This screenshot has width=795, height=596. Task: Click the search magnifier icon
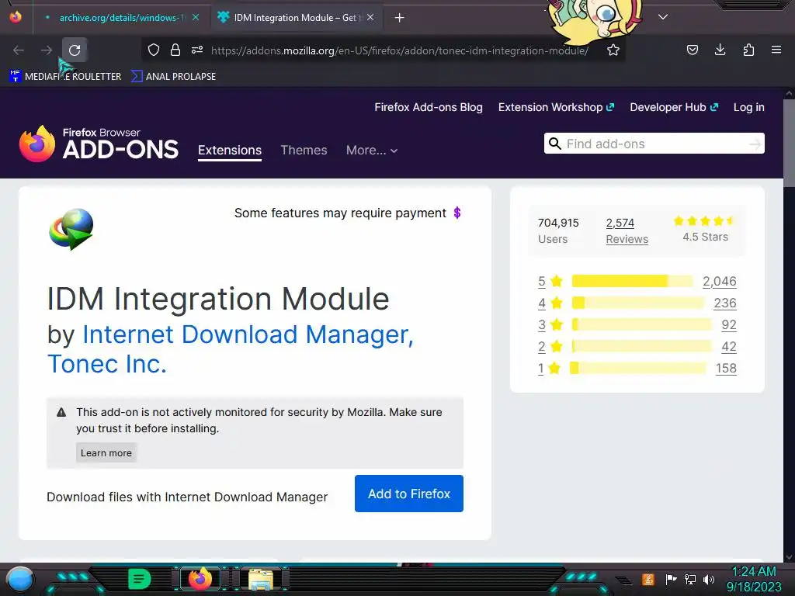(x=554, y=144)
